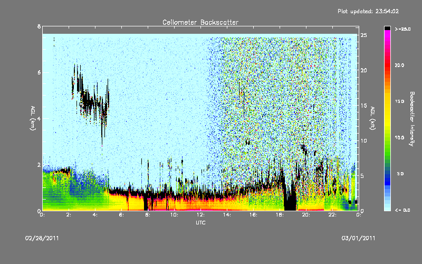Image resolution: width=422 pixels, height=264 pixels.
Task: Click the '6' tick on left km axis
Action: (39, 72)
